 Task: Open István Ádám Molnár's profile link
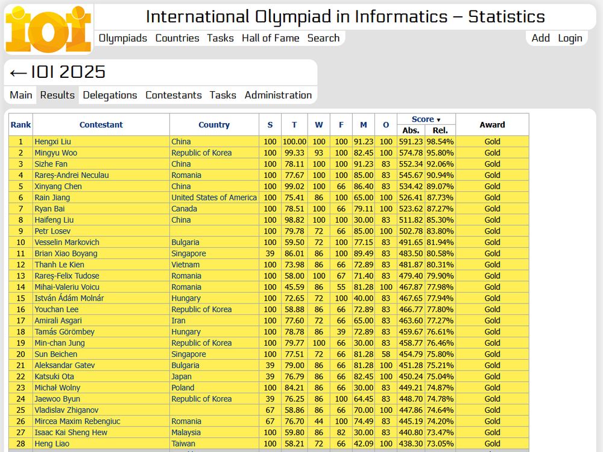[69, 298]
